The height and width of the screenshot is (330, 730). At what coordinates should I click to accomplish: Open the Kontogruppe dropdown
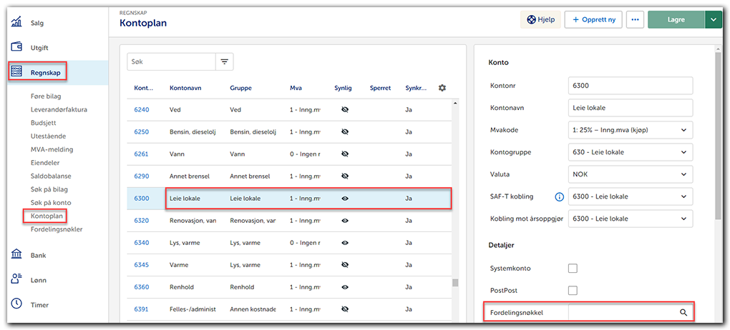[630, 152]
